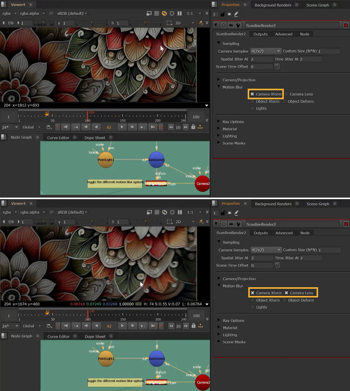Skip back by increment in lower screenshot timeline
This screenshot has height=391, width=350.
coord(171,326)
